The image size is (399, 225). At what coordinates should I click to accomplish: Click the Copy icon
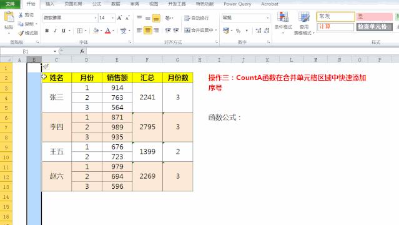21,24
